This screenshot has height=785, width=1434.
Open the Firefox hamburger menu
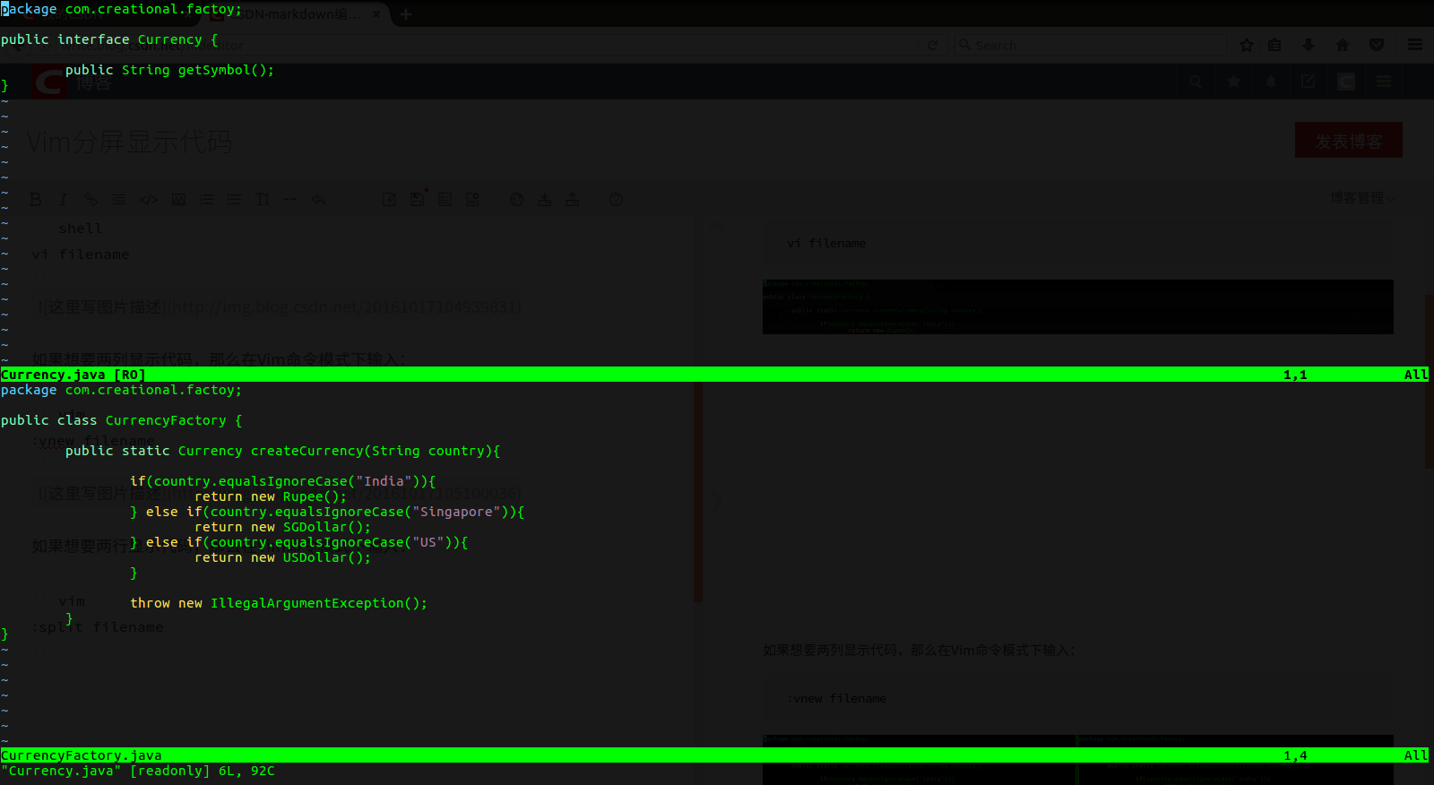tap(1415, 45)
